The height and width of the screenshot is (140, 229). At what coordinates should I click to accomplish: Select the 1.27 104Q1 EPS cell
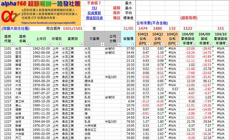146,121
